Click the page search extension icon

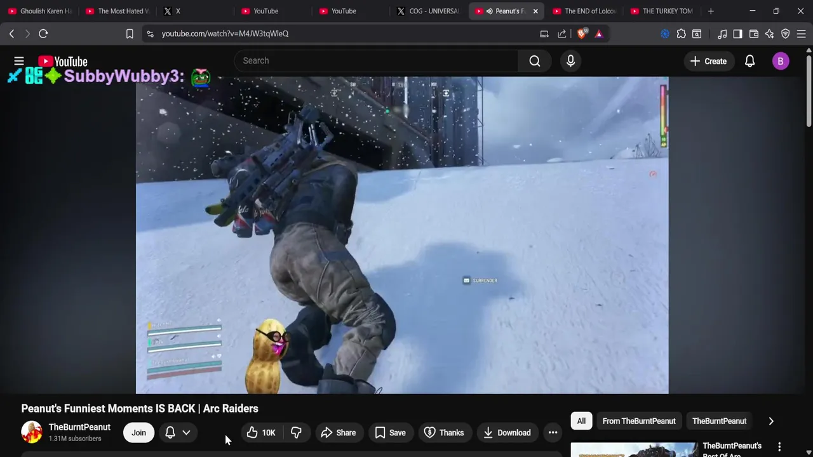697,34
